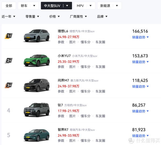Open the 厂商属性 filter dropdown
This screenshot has height=145, width=161.
[78, 16]
